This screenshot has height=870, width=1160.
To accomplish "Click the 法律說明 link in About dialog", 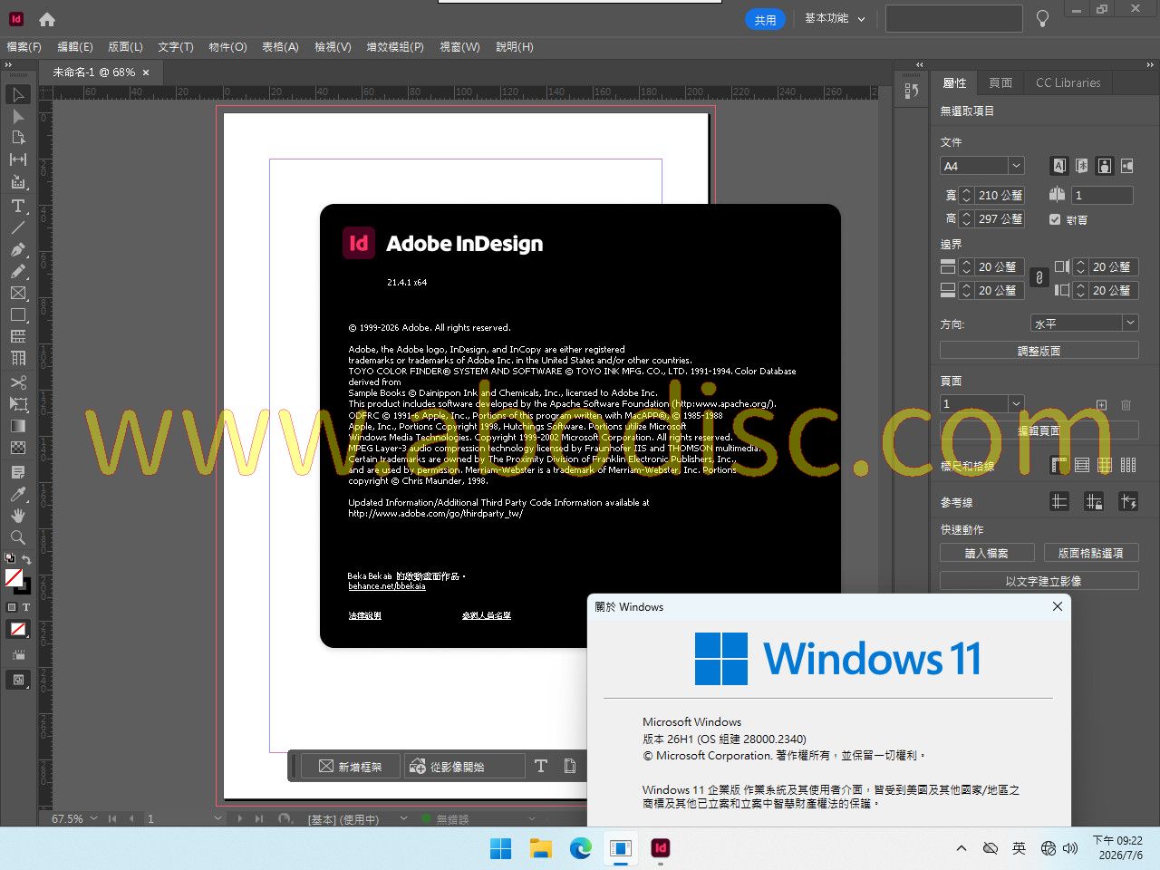I will click(365, 615).
